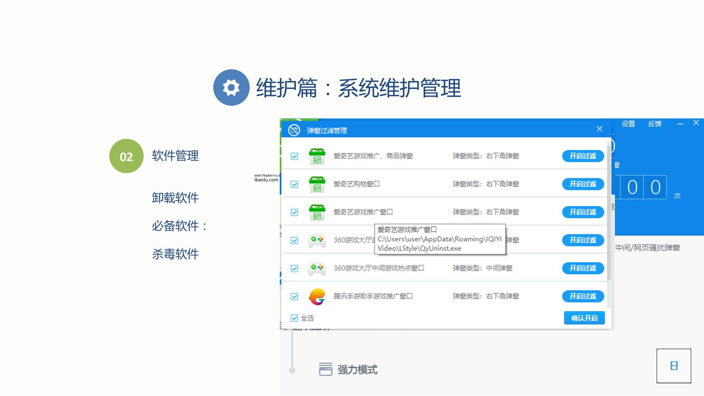Uncheck the 爱奇艺游戏推广、商品弹窗 checkbox
Screen dimensions: 704x396
[294, 157]
